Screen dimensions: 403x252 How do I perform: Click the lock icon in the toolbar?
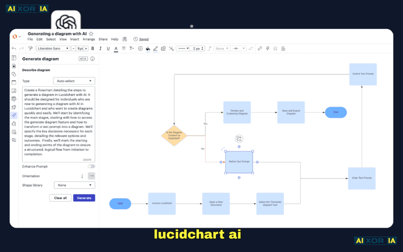point(283,48)
